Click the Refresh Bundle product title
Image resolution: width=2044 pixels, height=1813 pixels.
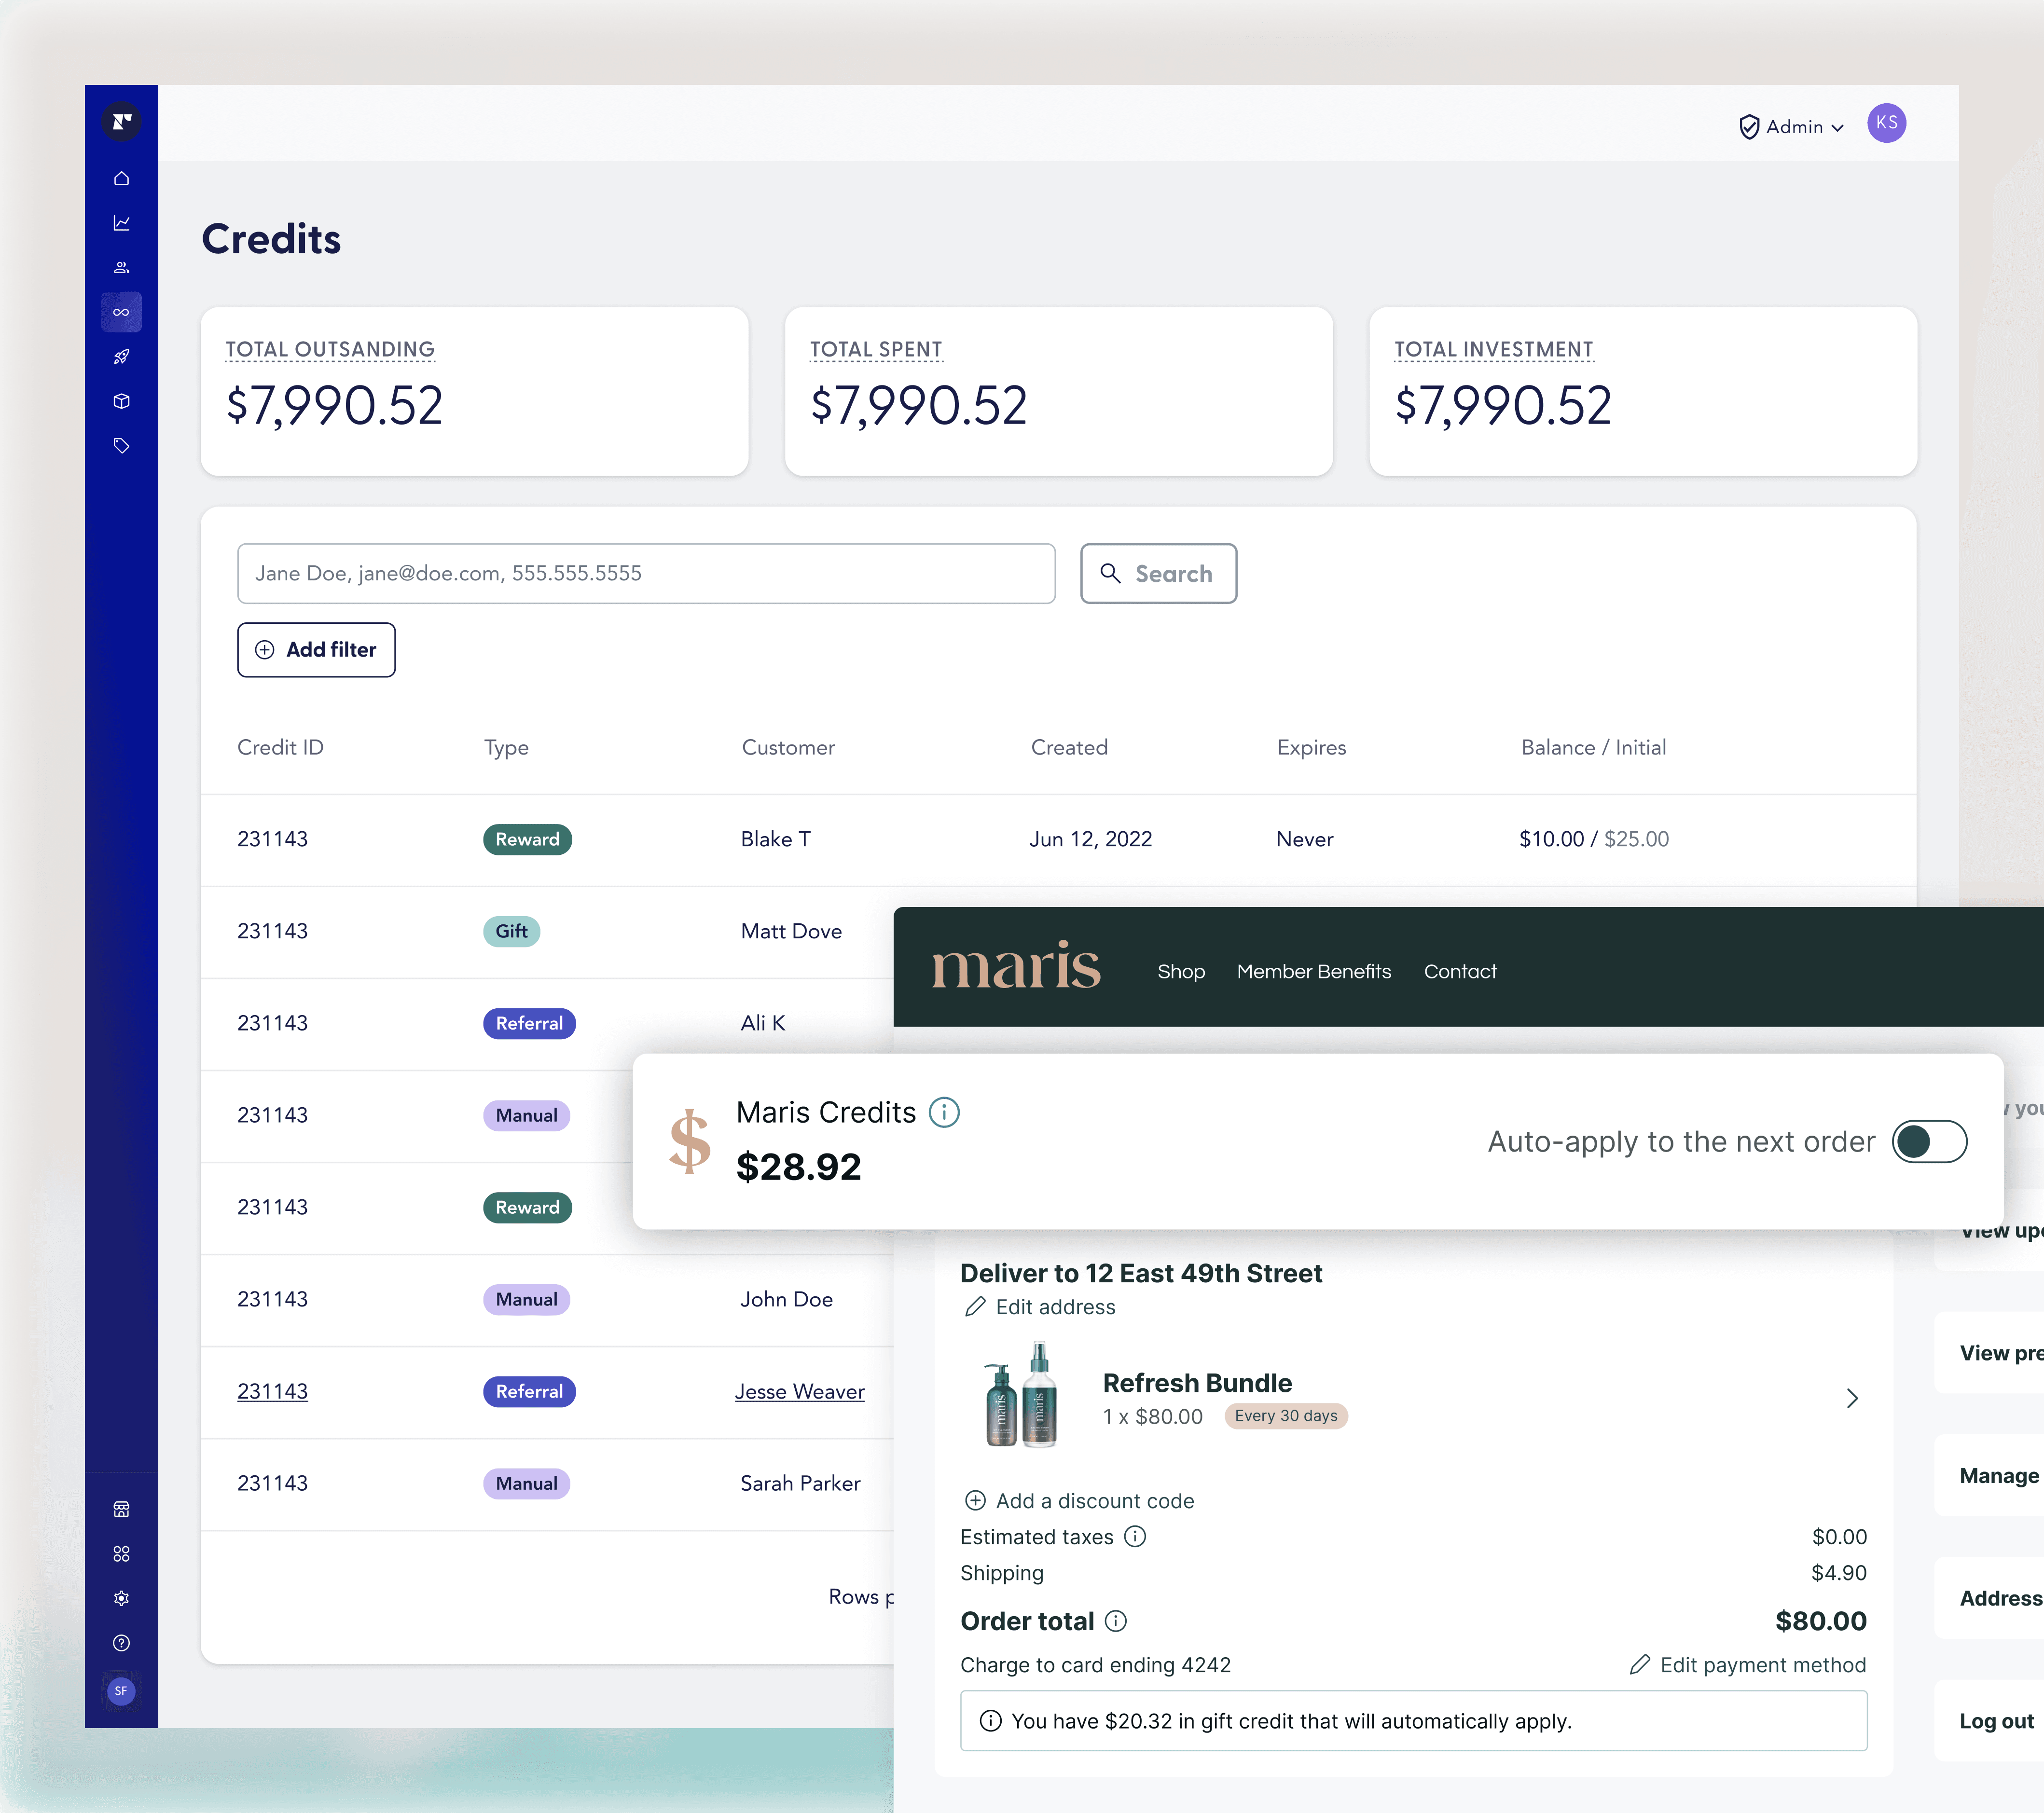click(1197, 1383)
